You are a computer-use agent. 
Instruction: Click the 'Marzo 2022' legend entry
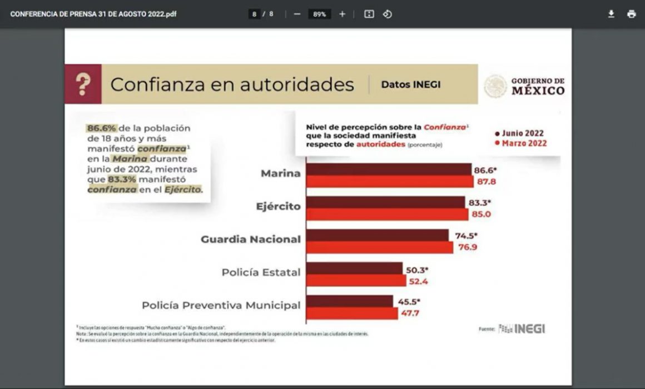521,143
